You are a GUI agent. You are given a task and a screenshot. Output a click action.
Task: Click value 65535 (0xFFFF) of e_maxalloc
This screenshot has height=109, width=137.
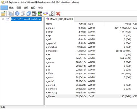[x=123, y=51]
